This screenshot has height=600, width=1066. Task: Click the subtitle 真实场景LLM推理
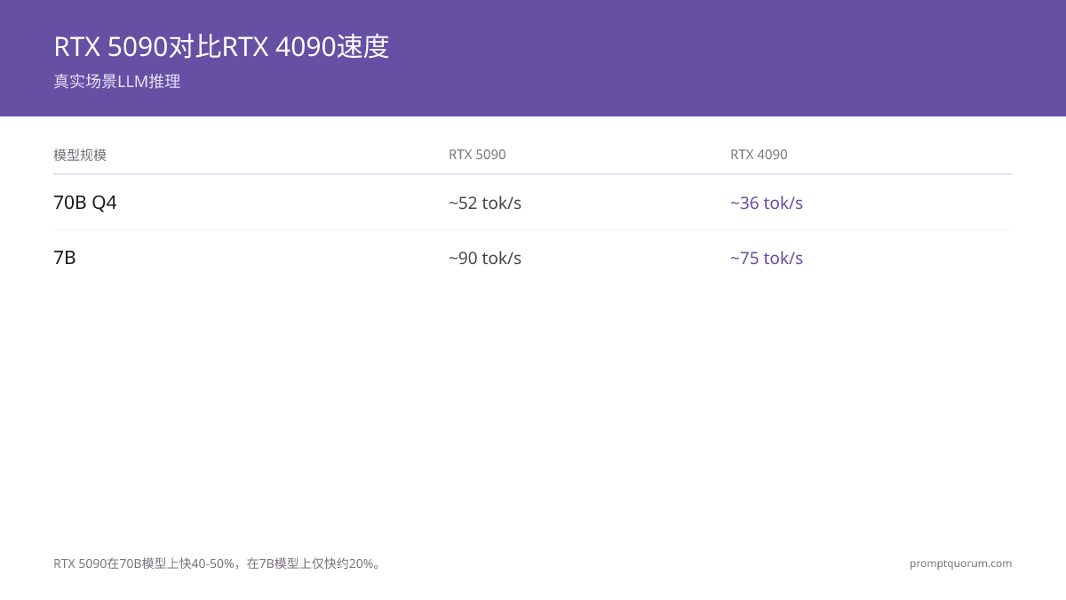coord(117,81)
